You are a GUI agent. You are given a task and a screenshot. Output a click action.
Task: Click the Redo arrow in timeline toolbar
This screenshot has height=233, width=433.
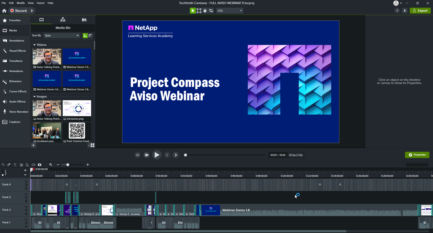click(9, 165)
